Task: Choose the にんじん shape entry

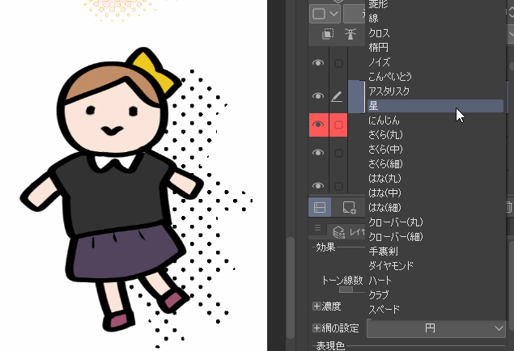Action: (x=386, y=120)
